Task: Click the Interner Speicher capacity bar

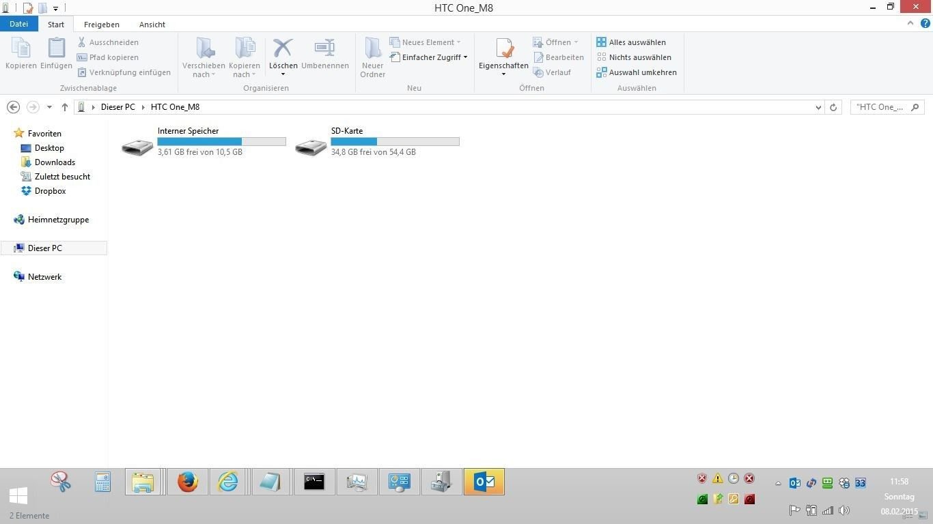Action: point(222,141)
